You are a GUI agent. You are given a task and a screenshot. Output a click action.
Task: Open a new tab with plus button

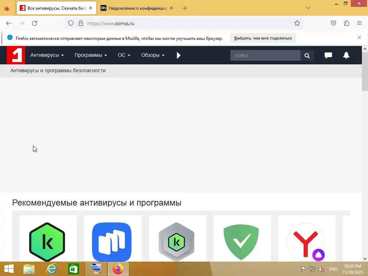[185, 8]
